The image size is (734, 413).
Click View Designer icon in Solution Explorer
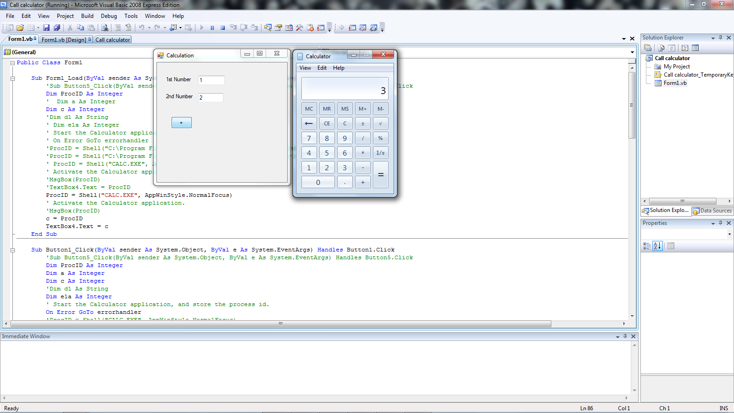tap(695, 48)
